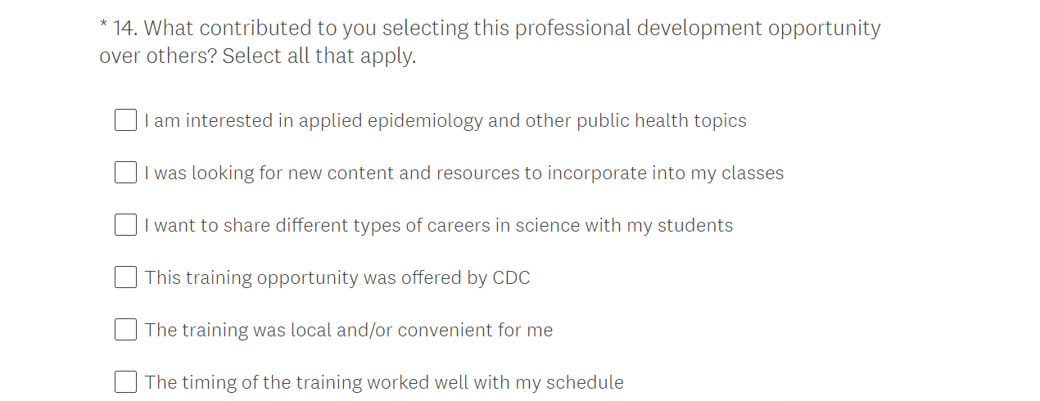1040x401 pixels.
Task: Click the 'share different types of careers' label text
Action: (x=438, y=226)
